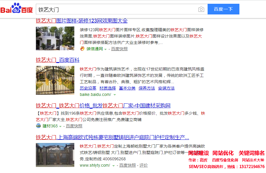Click the search box containing 铁艺大门

click(x=116, y=9)
